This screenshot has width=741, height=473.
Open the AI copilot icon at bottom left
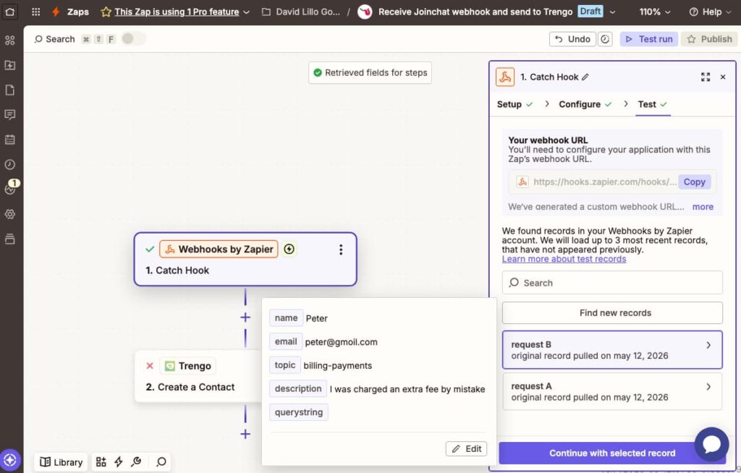pos(10,460)
